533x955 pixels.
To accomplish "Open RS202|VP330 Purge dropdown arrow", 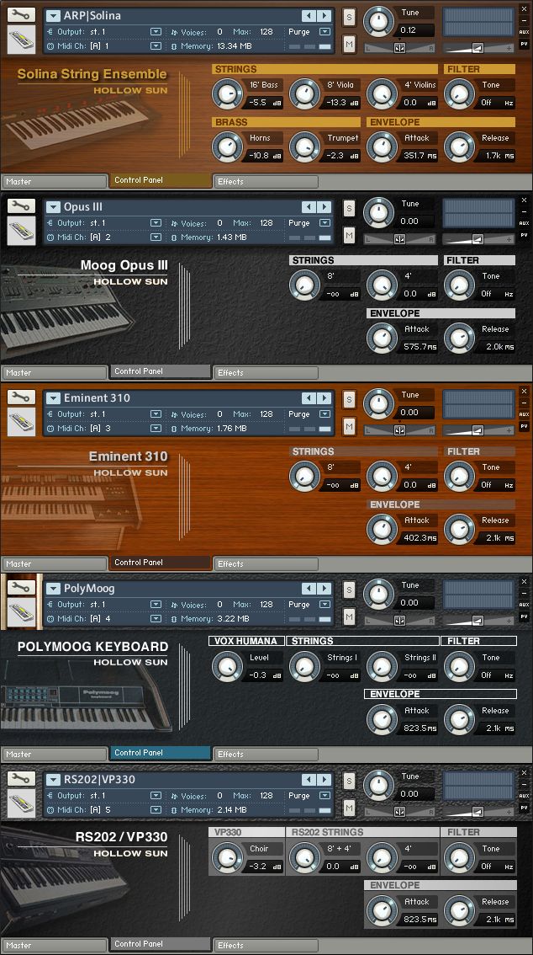I will 325,796.
